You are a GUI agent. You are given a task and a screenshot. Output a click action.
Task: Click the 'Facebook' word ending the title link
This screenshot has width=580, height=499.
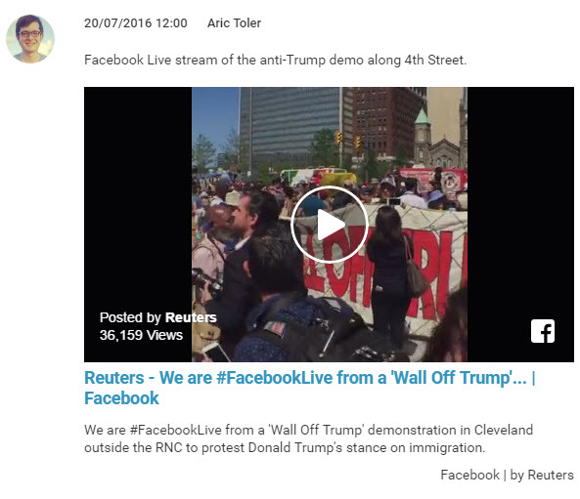(121, 398)
